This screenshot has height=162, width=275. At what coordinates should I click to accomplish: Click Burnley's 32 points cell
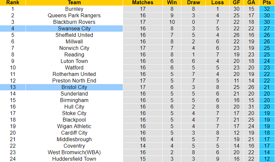point(266,9)
